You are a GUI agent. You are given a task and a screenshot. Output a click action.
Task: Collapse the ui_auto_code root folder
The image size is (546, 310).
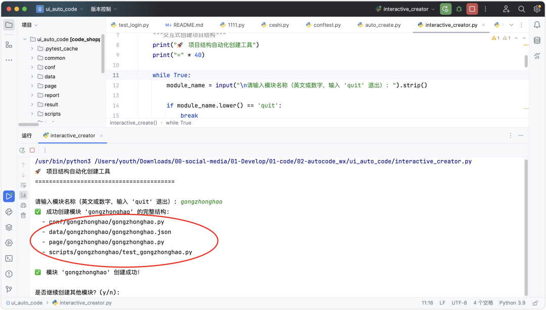pos(25,39)
